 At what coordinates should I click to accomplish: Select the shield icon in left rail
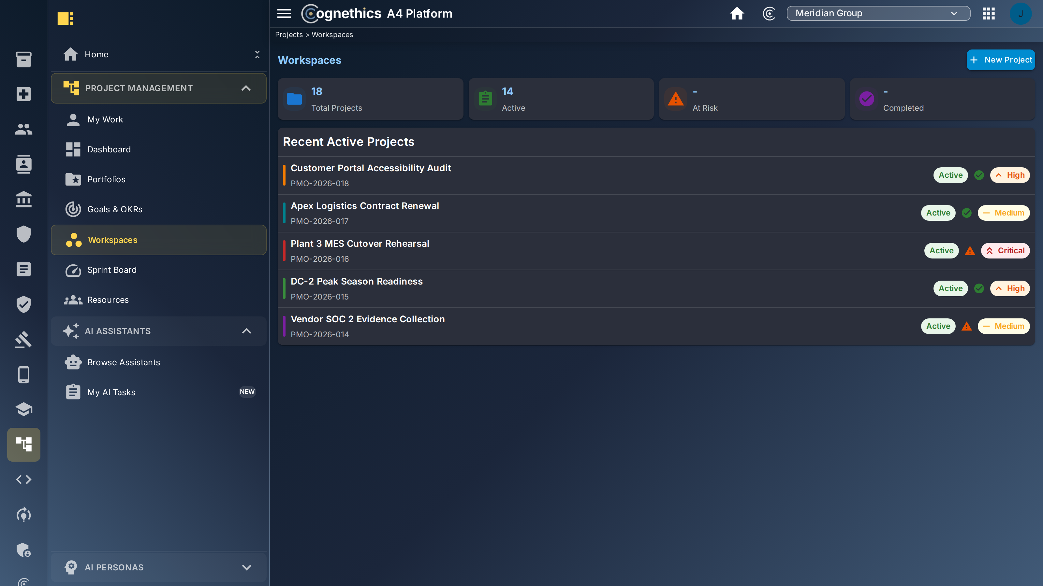point(23,234)
